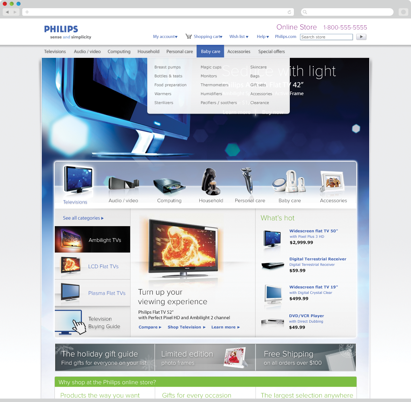Viewport: 411px width, 402px height.
Task: Choose Sterilizers menu entry
Action: (164, 103)
